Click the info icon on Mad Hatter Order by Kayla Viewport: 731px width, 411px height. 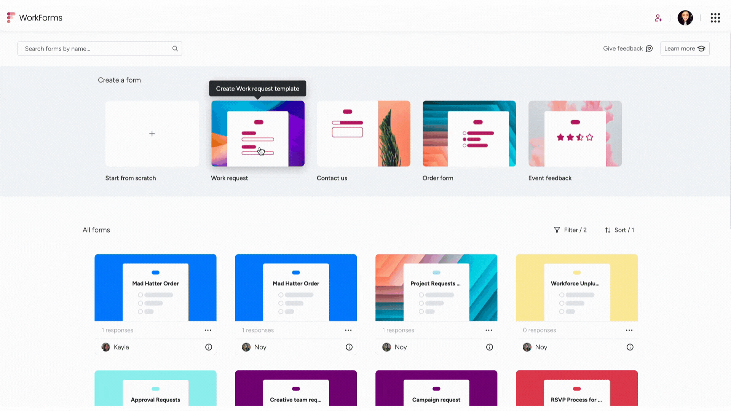tap(208, 347)
